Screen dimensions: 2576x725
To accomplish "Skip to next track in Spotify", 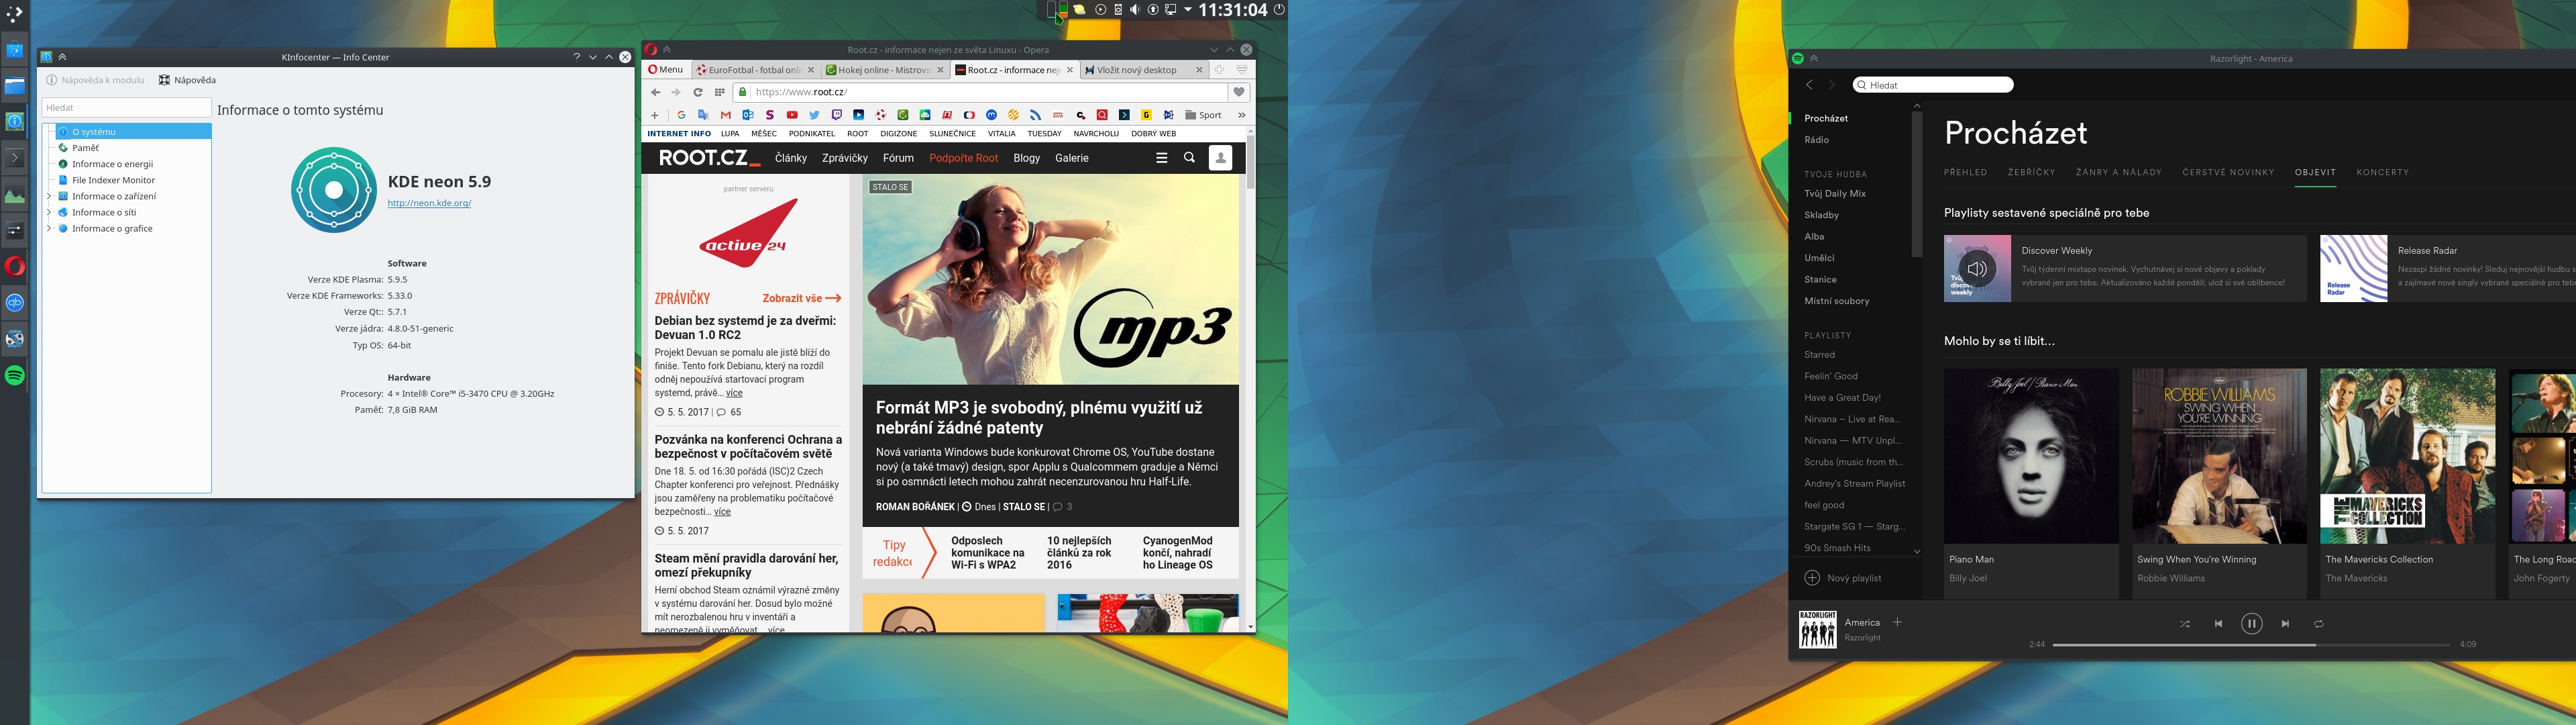I will [x=2285, y=624].
